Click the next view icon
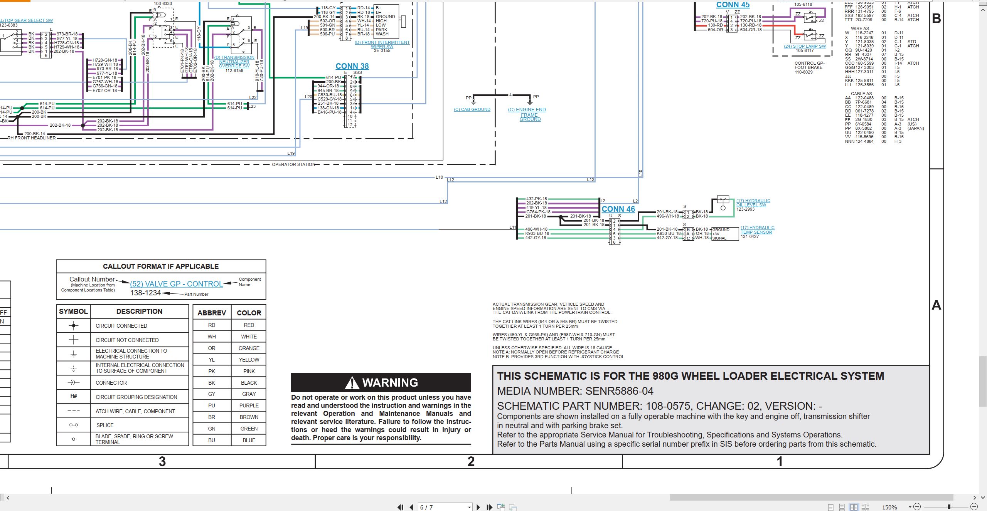This screenshot has height=511, width=987. click(513, 507)
